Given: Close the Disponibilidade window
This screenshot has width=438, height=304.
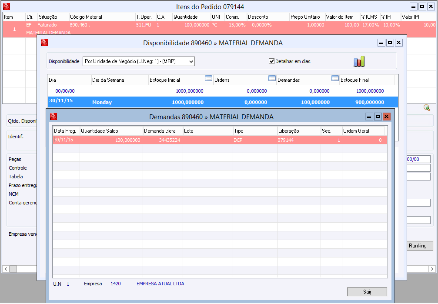Looking at the screenshot, I should click(398, 43).
